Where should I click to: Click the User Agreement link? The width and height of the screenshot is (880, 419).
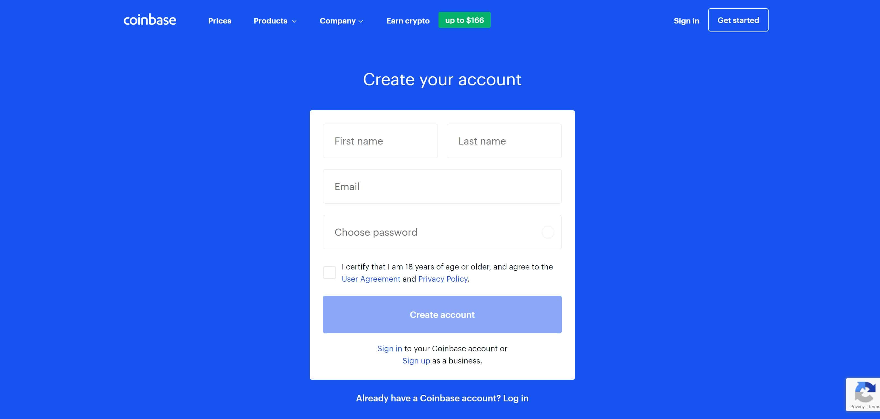pyautogui.click(x=370, y=279)
